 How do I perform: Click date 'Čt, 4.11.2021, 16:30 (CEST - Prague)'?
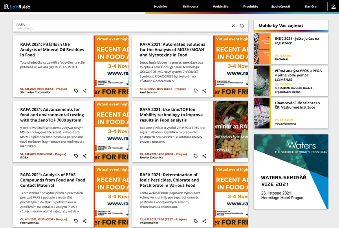44,219
